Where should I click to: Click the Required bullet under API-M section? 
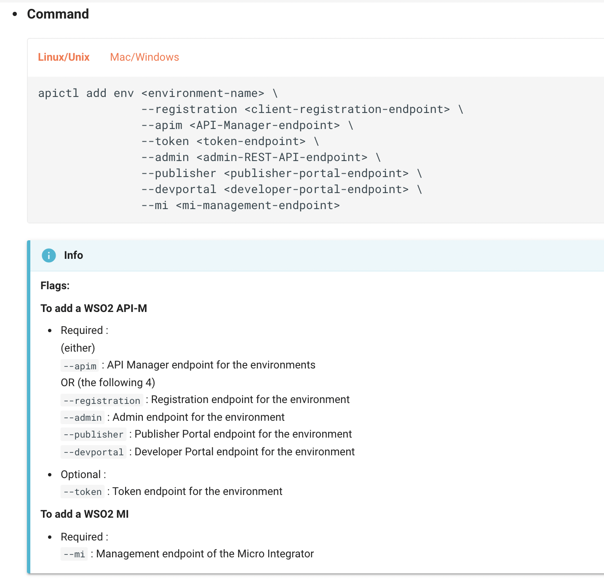coord(84,330)
